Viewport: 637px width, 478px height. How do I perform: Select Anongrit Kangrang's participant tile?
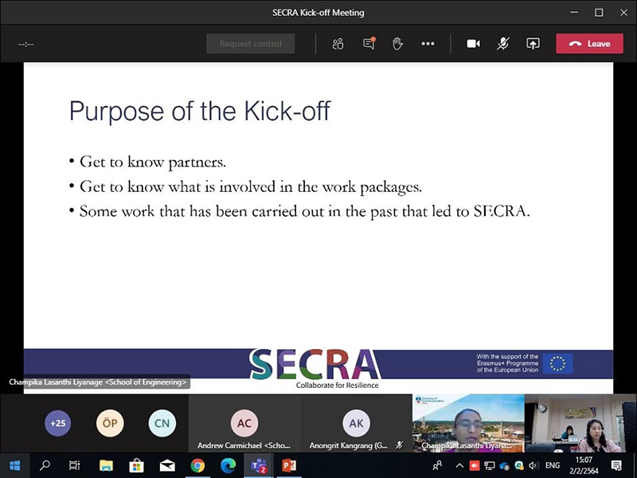356,423
